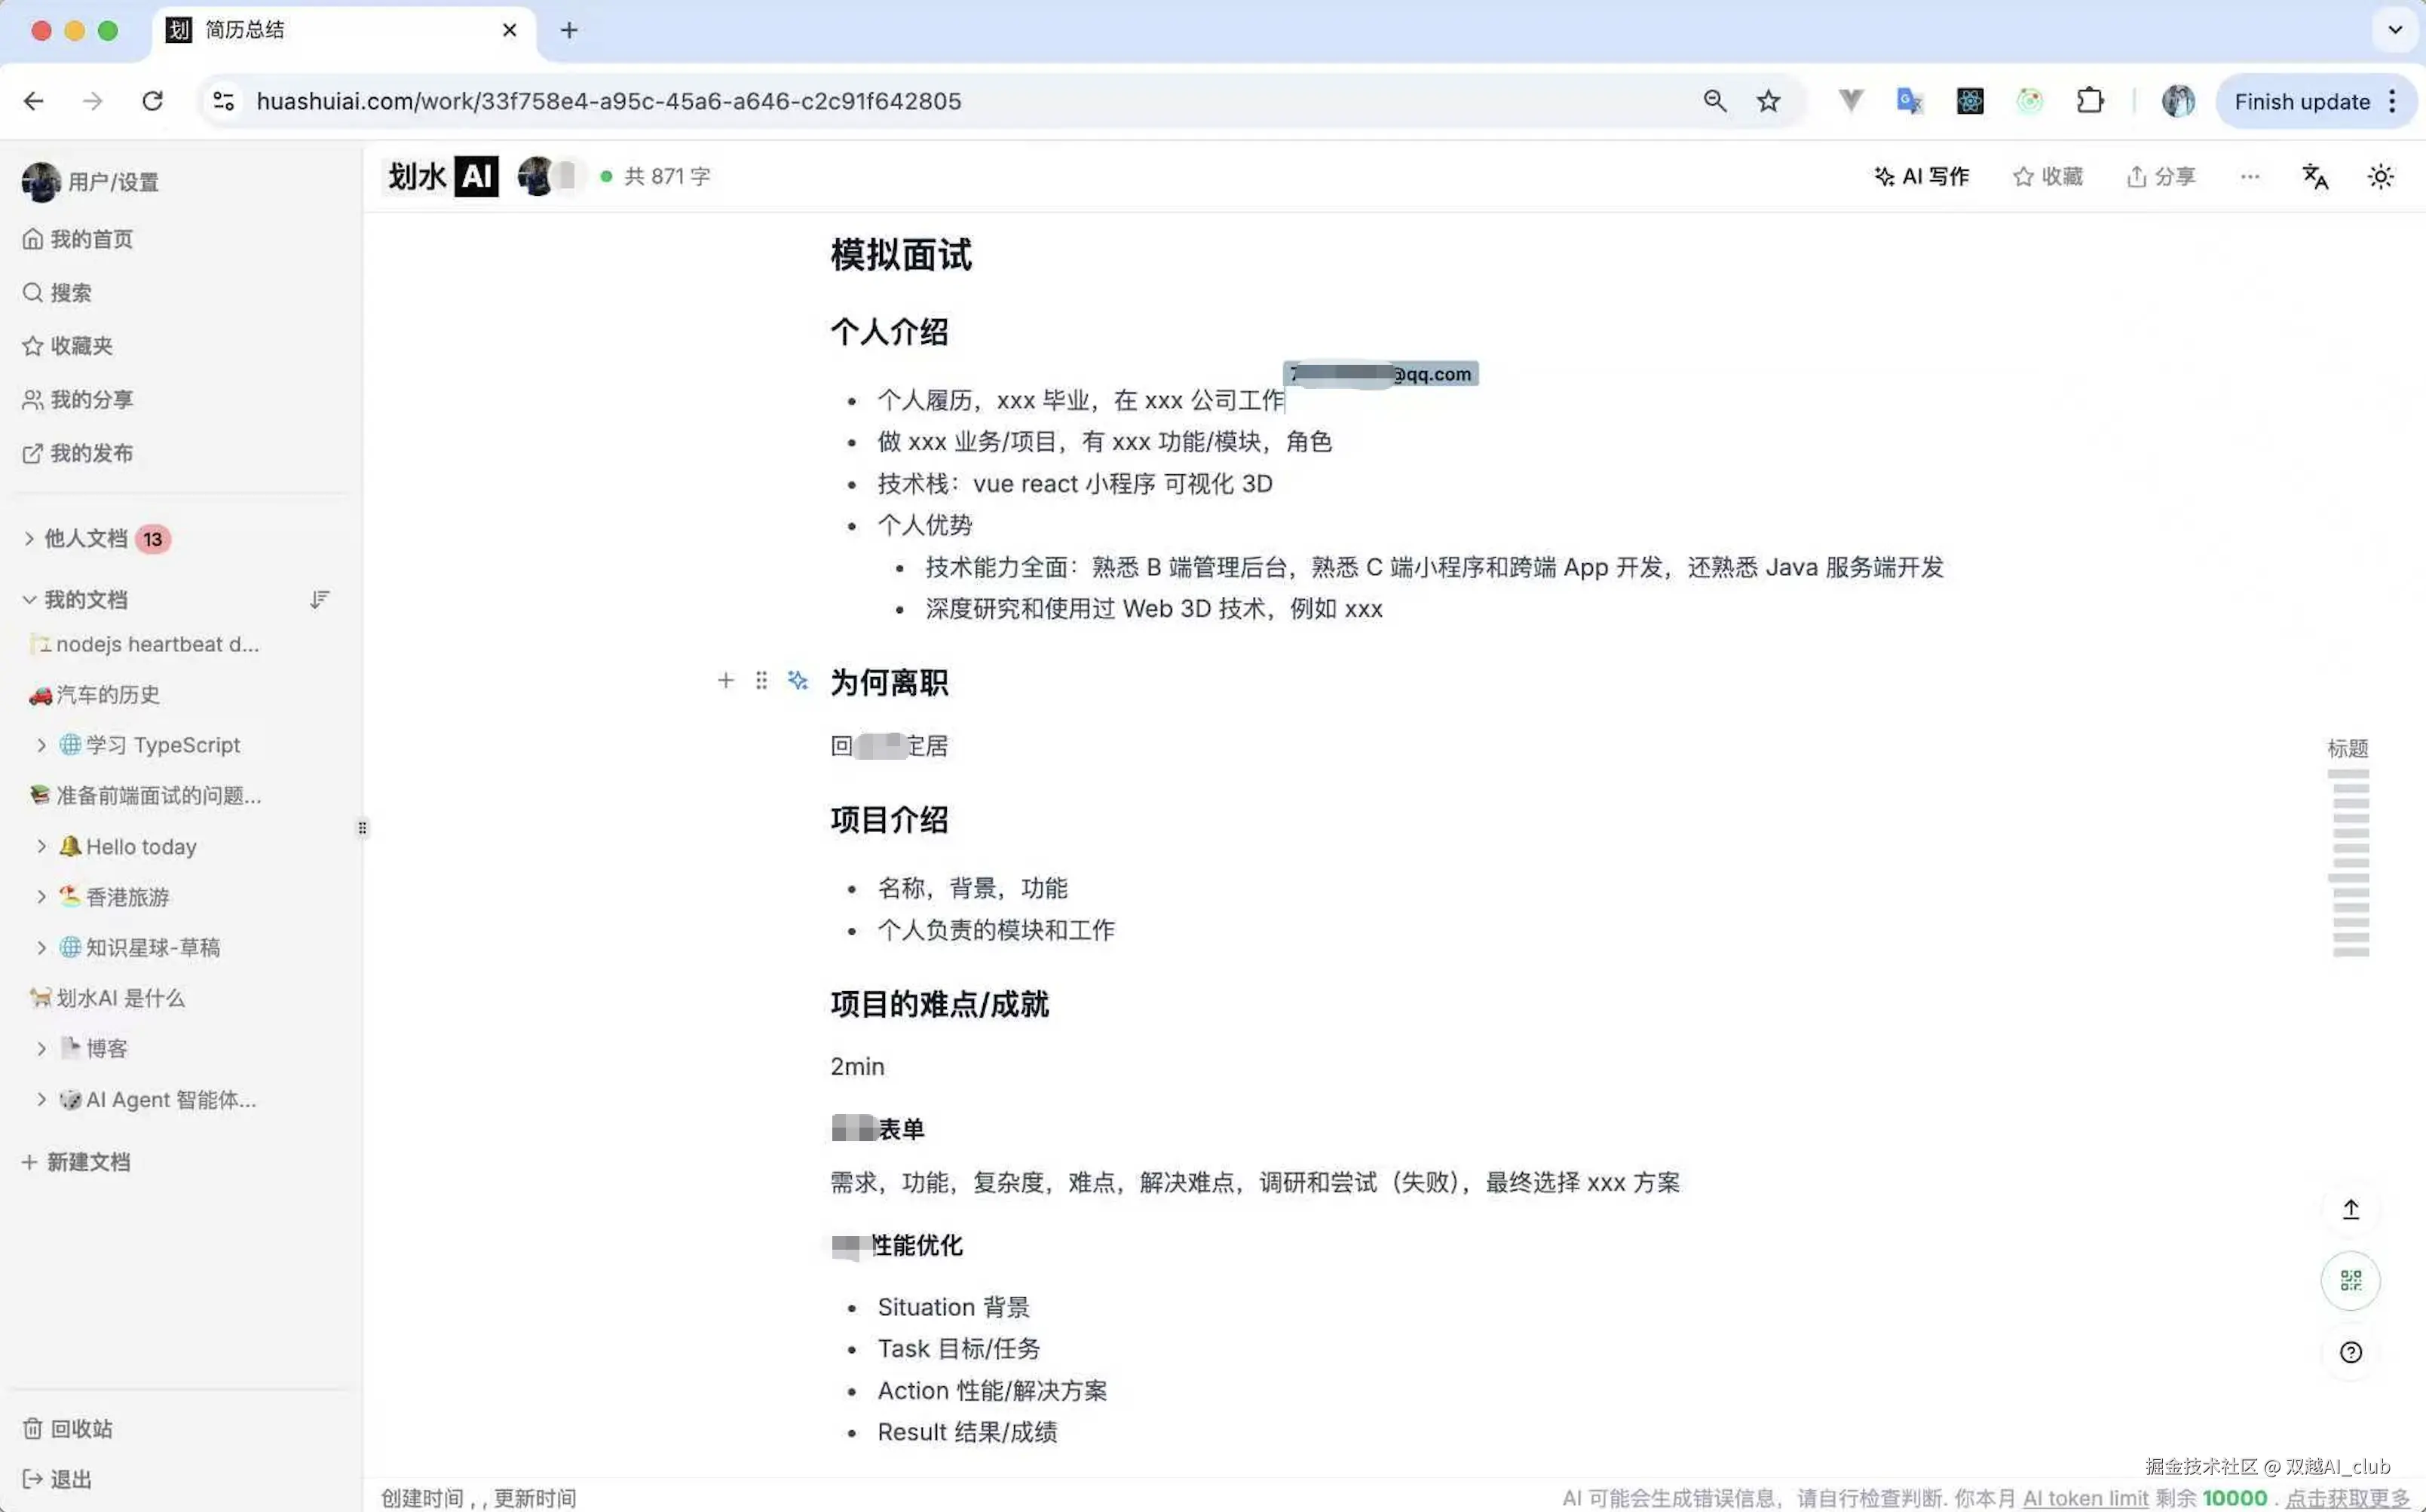Click the AI写作 button

click(1921, 176)
